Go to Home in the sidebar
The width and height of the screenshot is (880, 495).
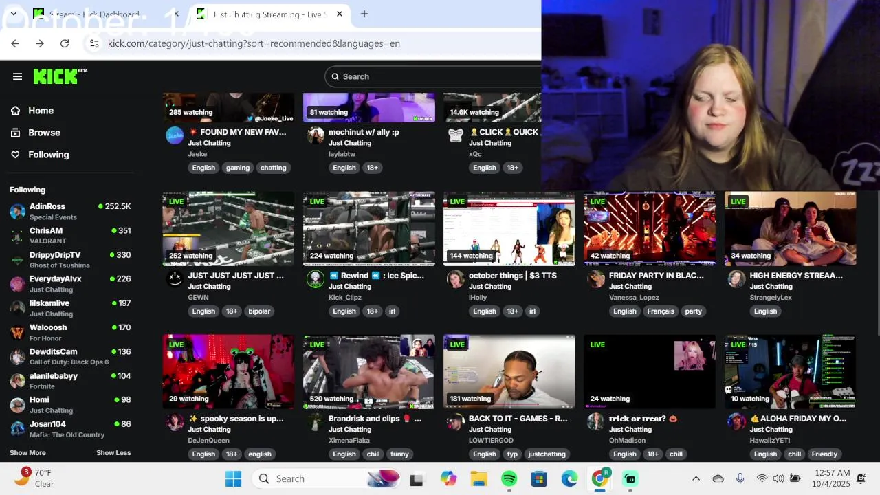pos(41,111)
